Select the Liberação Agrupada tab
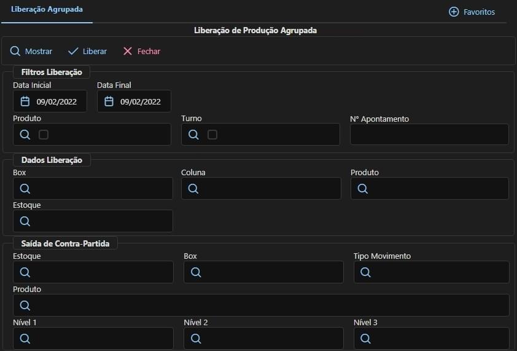Image resolution: width=517 pixels, height=351 pixels. pos(47,10)
